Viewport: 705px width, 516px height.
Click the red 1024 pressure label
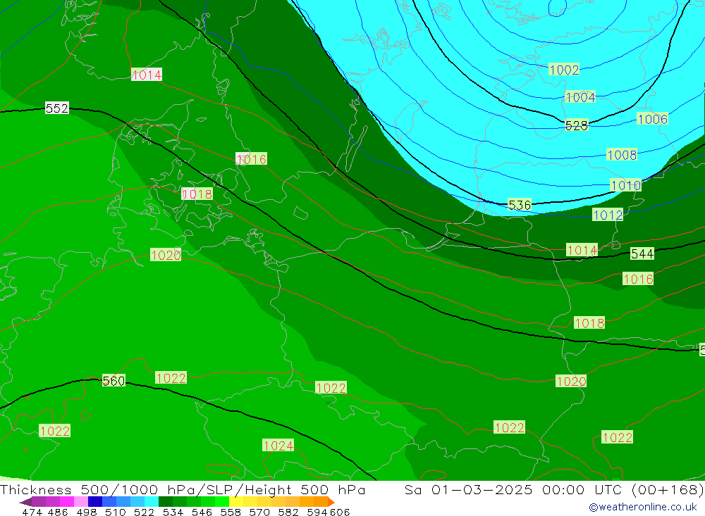278,446
